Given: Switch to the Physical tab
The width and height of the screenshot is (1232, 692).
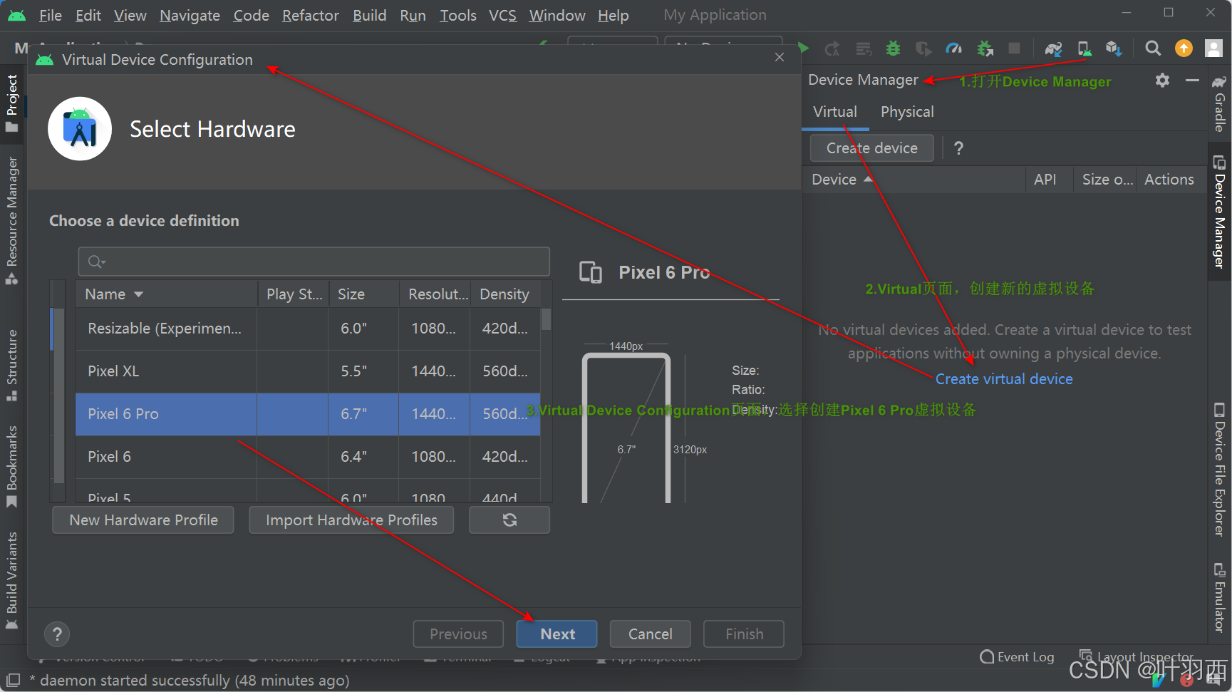Looking at the screenshot, I should click(907, 112).
